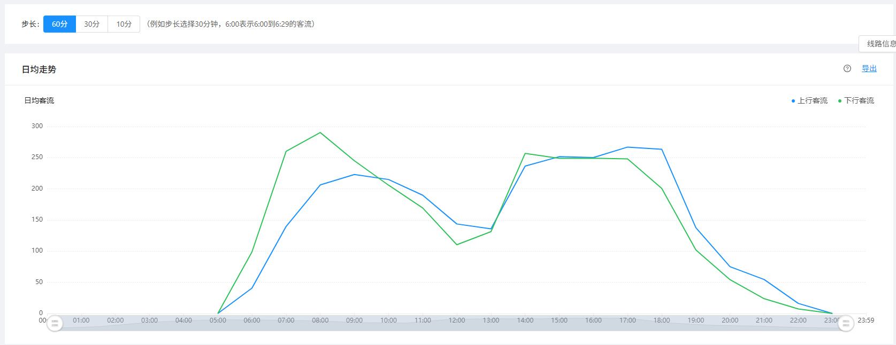Select the 60分 step length option
The image size is (896, 345).
(x=59, y=24)
